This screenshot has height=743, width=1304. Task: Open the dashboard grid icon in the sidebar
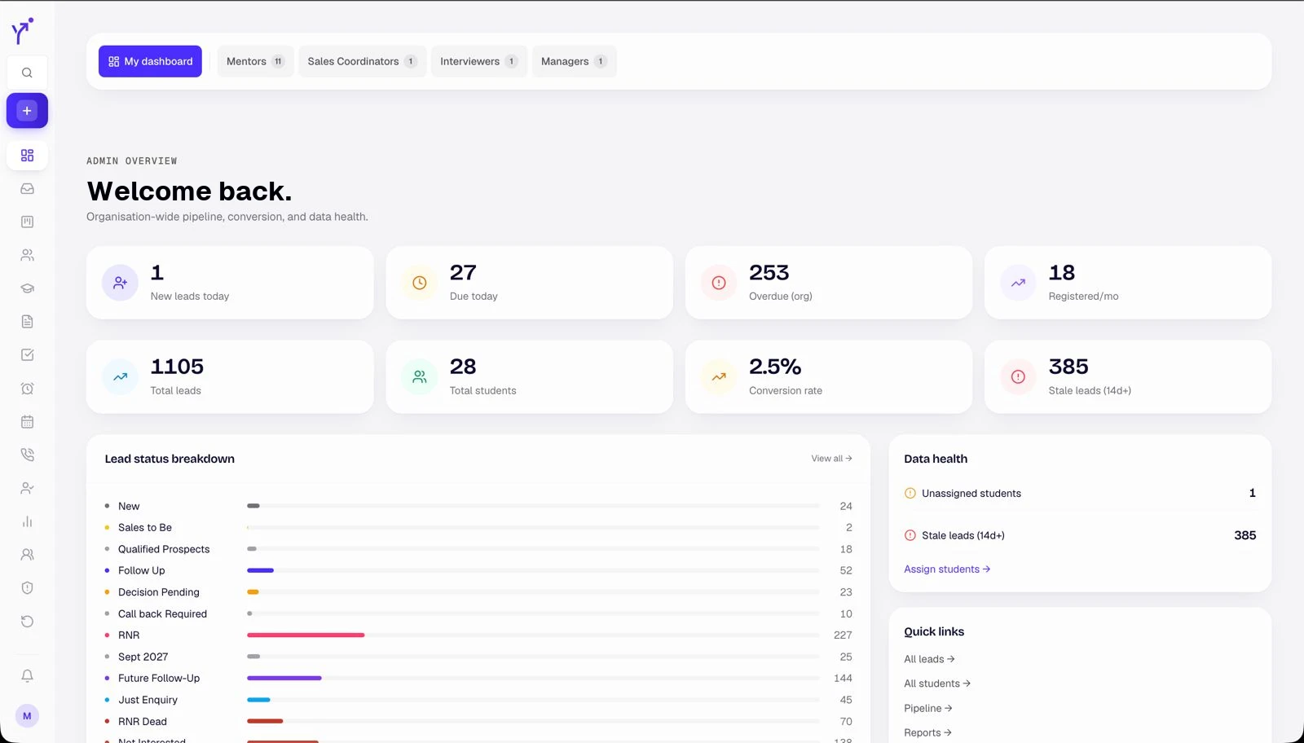point(27,156)
